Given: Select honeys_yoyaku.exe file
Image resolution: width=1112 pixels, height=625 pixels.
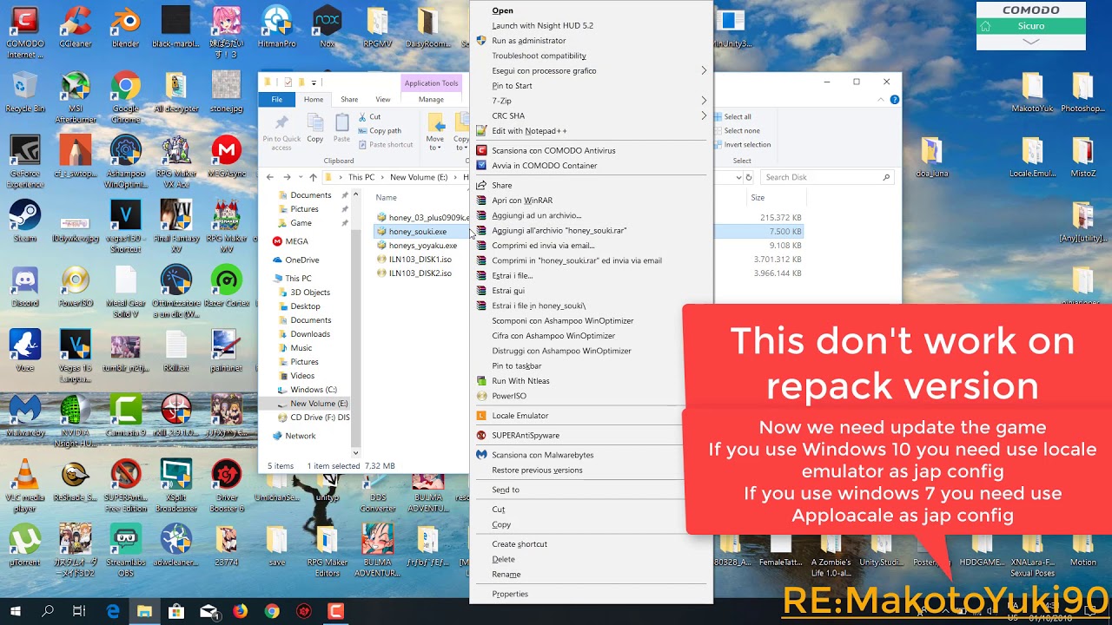Looking at the screenshot, I should pyautogui.click(x=423, y=246).
